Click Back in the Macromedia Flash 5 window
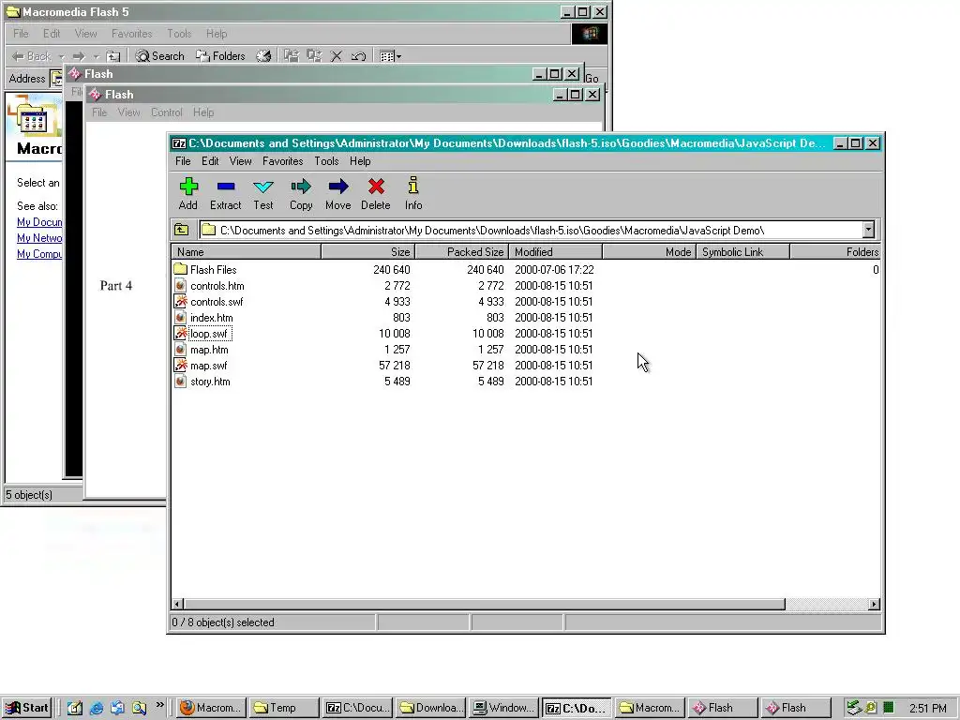 tap(32, 55)
